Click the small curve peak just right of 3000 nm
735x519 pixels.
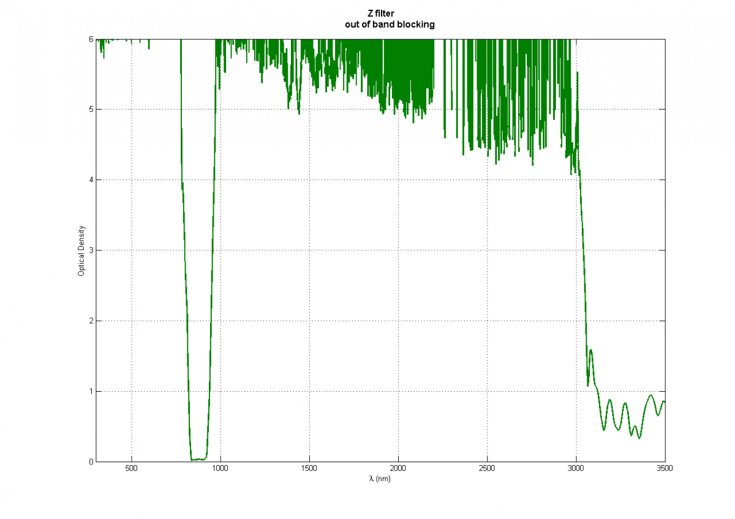coord(591,350)
